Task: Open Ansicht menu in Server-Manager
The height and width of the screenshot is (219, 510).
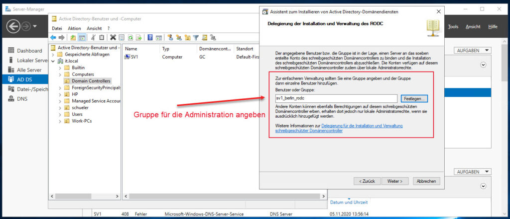Action: point(473,27)
